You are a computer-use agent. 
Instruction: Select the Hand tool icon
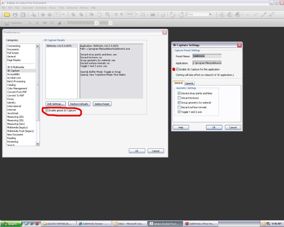coord(99,14)
